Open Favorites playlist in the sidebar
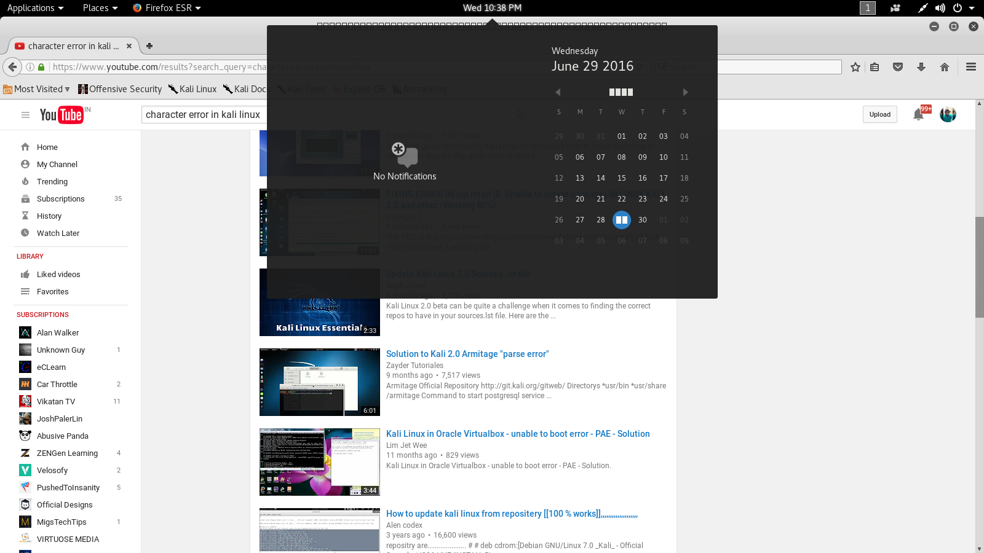Viewport: 984px width, 553px height. tap(53, 291)
